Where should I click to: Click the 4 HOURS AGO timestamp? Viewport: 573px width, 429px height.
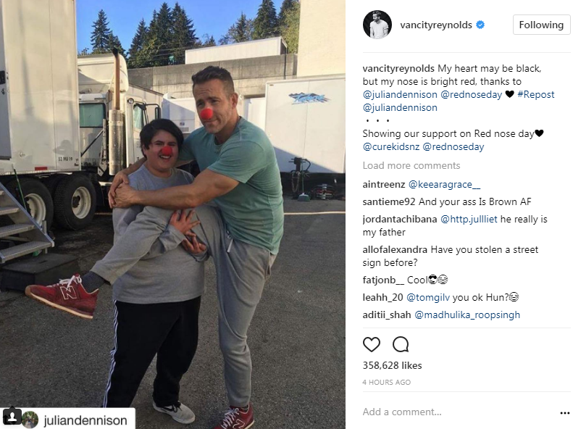(x=387, y=382)
